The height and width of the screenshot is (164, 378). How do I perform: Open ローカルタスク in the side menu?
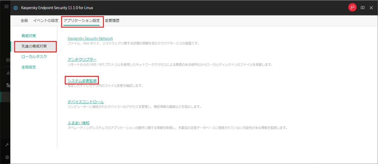(x=34, y=57)
